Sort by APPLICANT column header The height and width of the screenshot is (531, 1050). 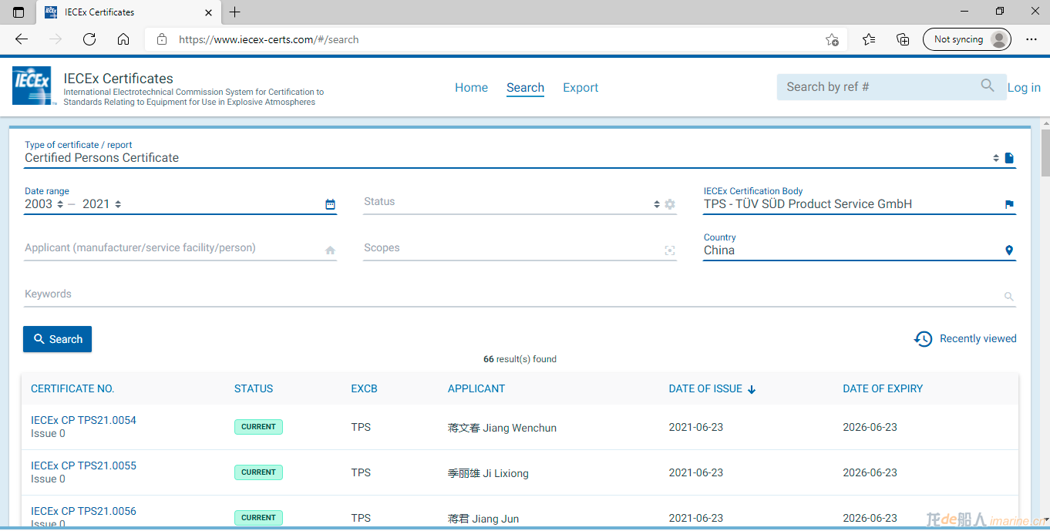(476, 389)
